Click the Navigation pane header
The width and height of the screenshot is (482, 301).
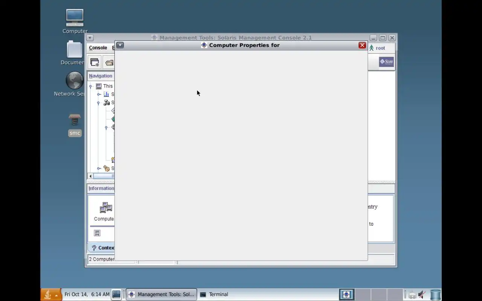click(101, 76)
